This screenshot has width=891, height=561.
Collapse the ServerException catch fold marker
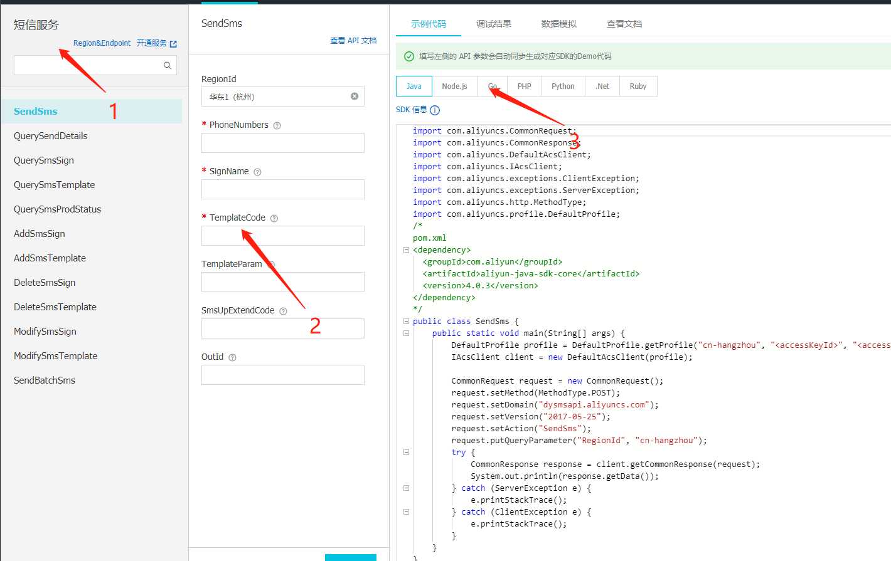point(406,488)
